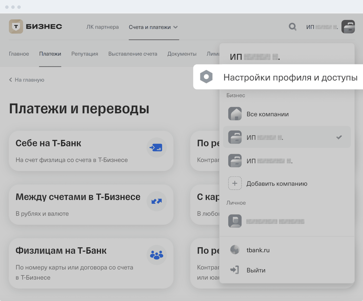Open ЛК партнера section

(103, 27)
